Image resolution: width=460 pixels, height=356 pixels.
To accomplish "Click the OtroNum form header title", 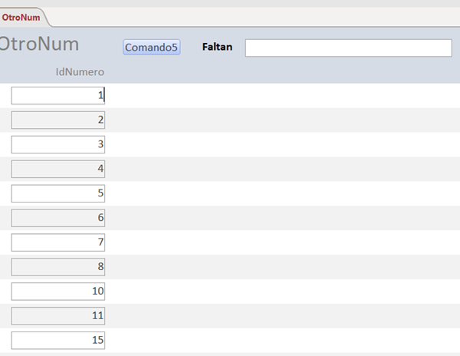I will tap(40, 44).
